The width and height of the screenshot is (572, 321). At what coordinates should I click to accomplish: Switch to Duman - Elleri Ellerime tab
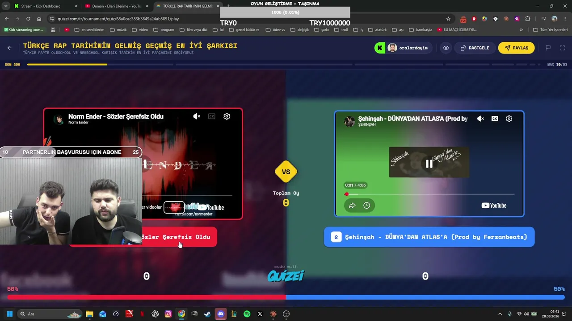click(x=117, y=6)
